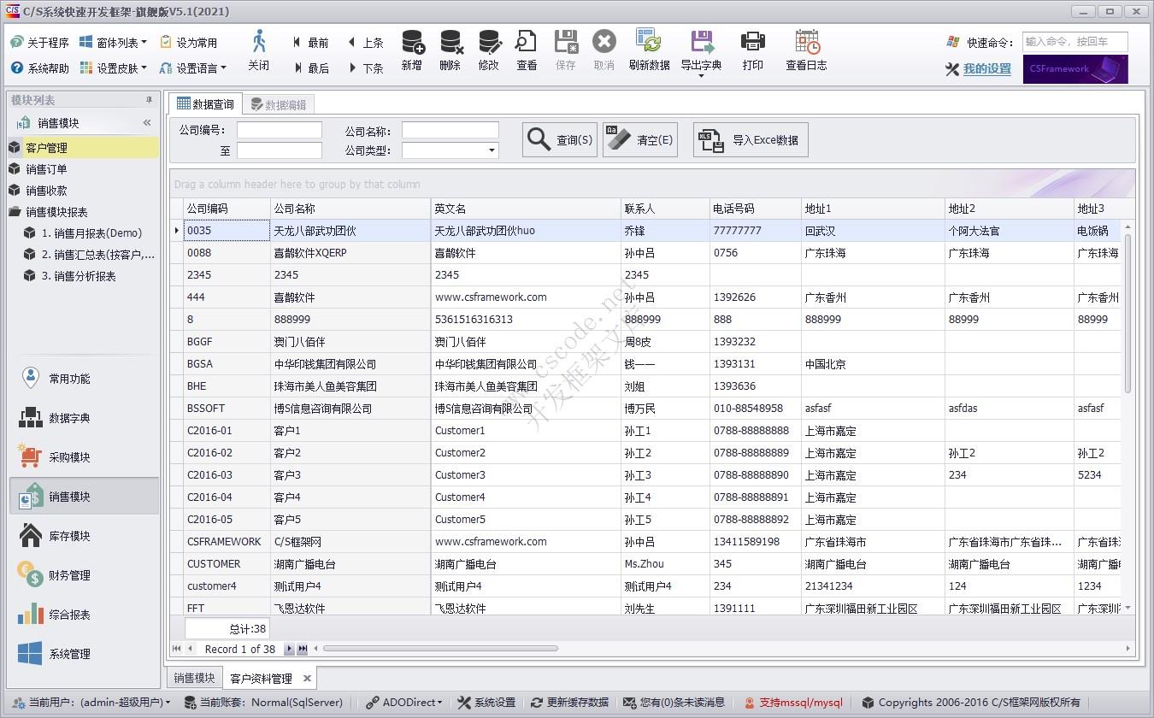Image resolution: width=1154 pixels, height=718 pixels.
Task: Open the 系统管理 module in the sidebar
Action: [82, 653]
